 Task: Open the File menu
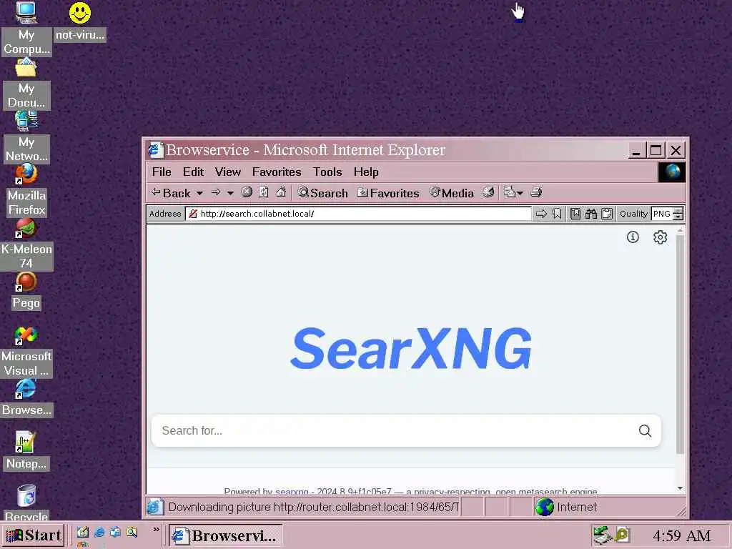(162, 172)
